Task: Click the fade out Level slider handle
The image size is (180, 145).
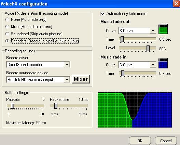Action: 148,48
